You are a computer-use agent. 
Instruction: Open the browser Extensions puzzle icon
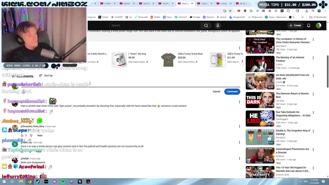click(288, 11)
